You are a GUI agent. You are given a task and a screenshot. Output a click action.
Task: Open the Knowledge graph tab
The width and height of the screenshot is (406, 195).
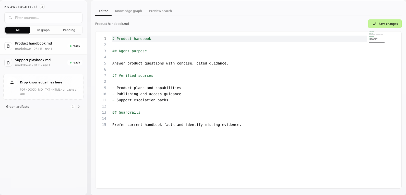(x=128, y=11)
